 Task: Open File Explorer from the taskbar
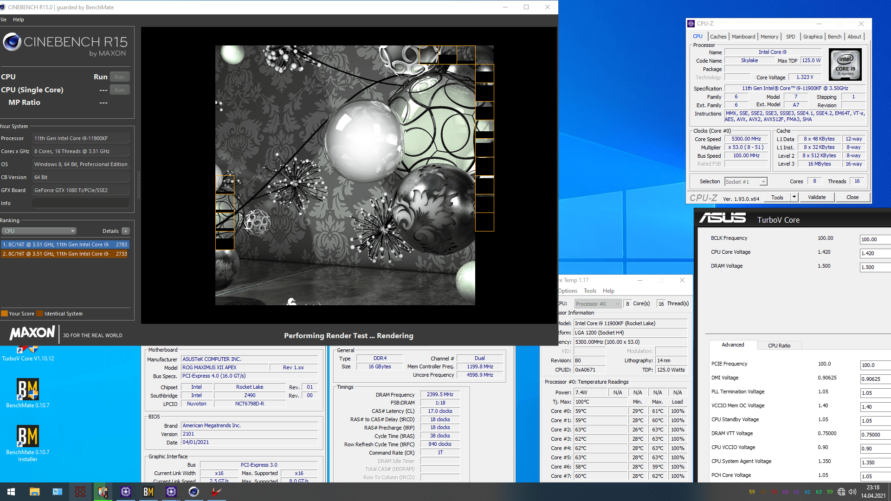coord(35,492)
